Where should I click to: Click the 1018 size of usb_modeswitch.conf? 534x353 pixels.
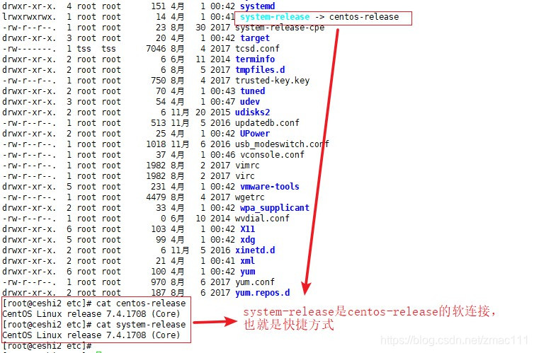pos(156,144)
